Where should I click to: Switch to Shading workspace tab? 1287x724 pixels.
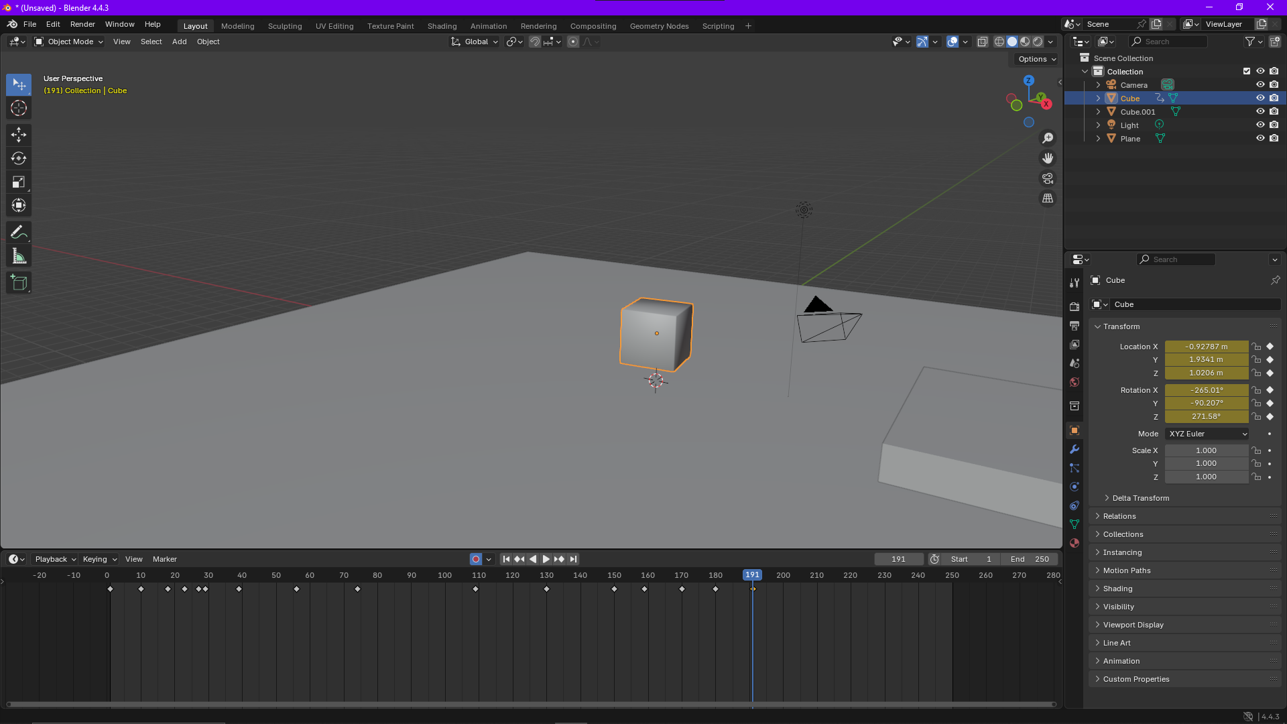pos(442,26)
